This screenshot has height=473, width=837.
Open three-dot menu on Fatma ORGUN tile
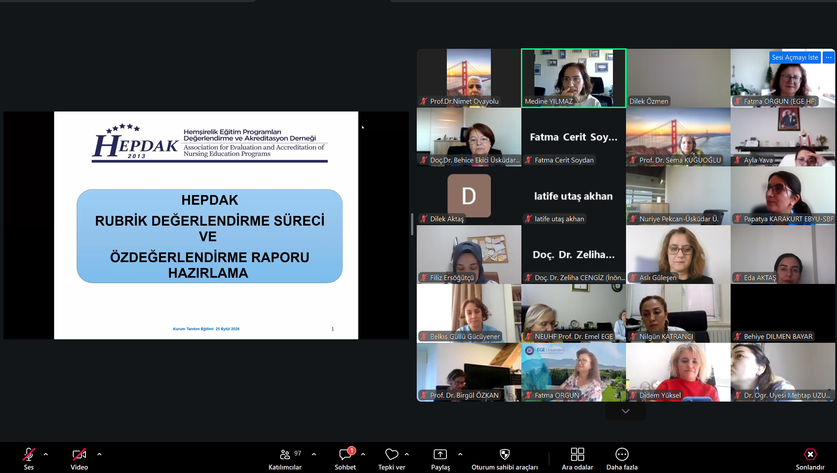829,57
